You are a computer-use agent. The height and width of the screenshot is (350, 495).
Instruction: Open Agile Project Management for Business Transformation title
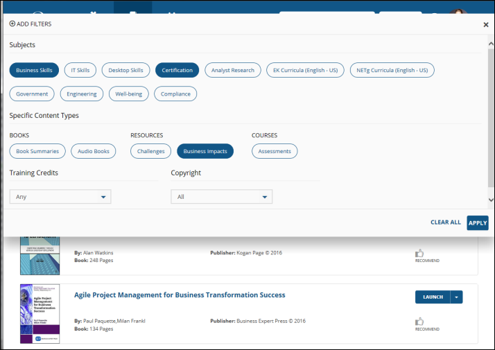[180, 295]
